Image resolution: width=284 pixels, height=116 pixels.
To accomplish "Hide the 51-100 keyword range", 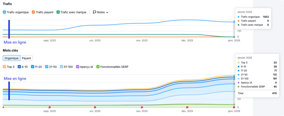I will [62, 67].
